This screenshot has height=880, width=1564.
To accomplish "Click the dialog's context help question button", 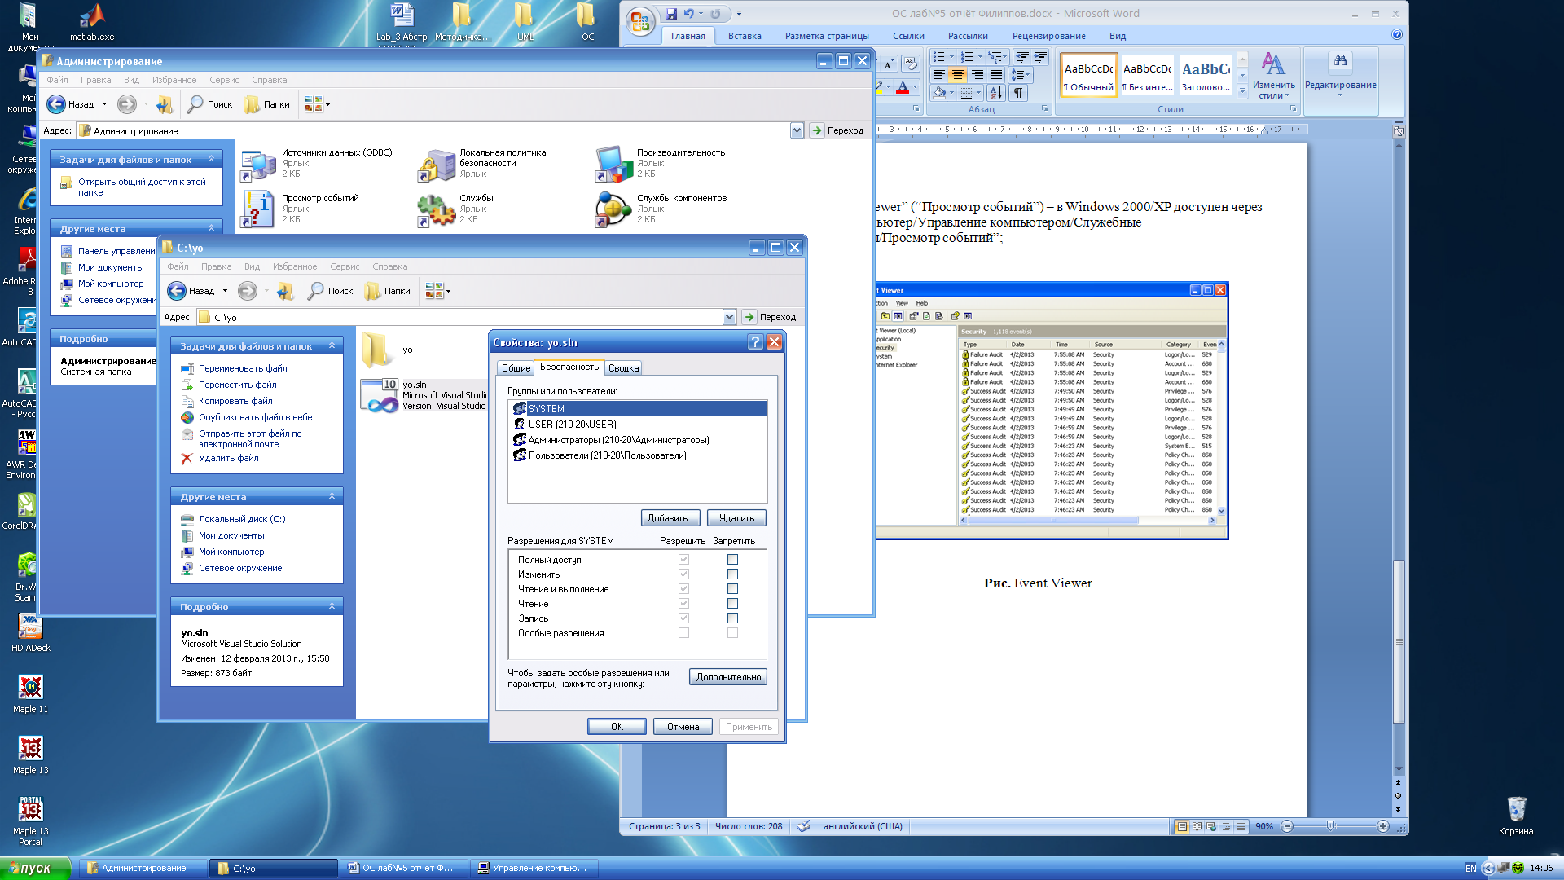I will 755,342.
